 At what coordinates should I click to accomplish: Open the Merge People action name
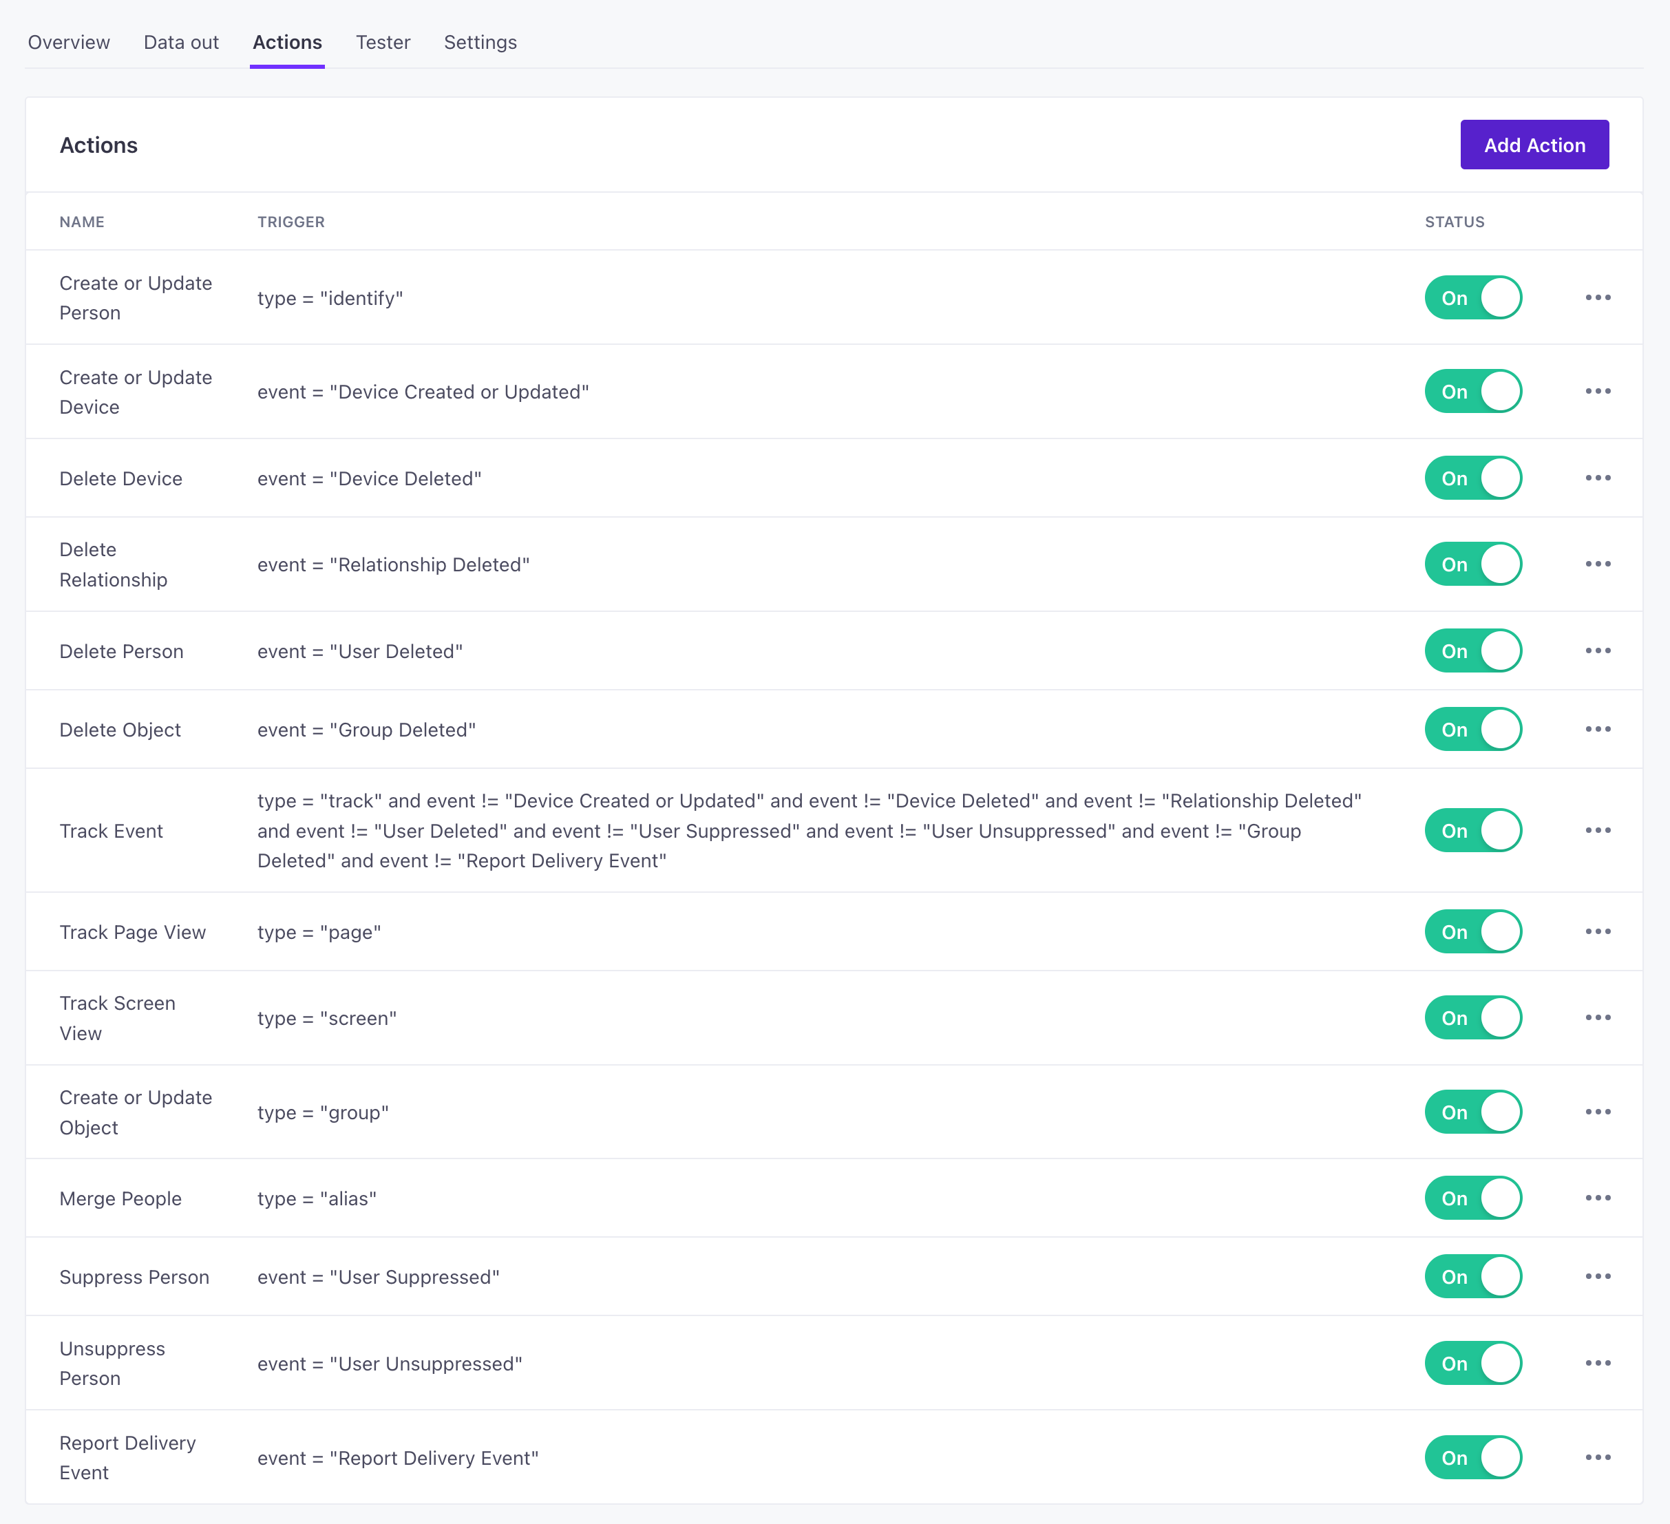[x=121, y=1199]
